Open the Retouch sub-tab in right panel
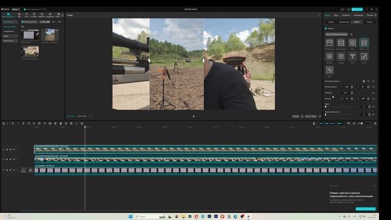The image size is (391, 220). click(x=370, y=22)
